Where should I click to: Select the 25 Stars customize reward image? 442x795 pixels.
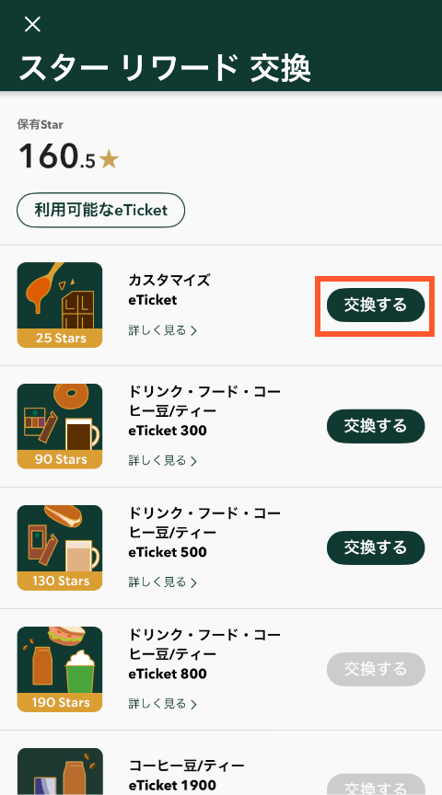60,305
